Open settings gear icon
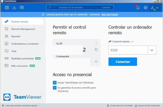This screenshot has width=163, height=108. pyautogui.click(x=145, y=8)
